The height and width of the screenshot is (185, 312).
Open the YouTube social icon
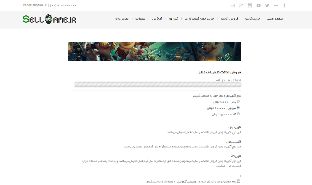(x=259, y=5)
